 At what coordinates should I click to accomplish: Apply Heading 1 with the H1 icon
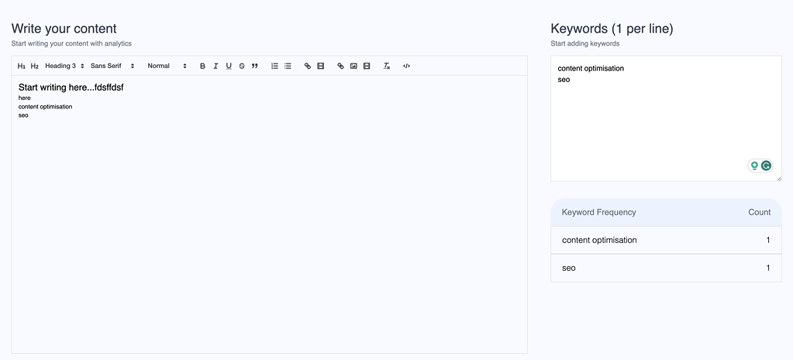[x=21, y=66]
